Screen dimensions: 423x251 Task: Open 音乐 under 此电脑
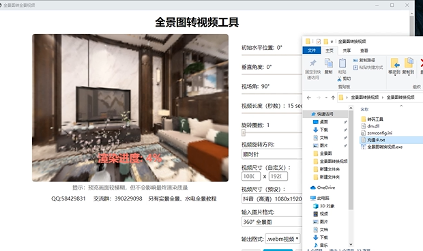[323, 245]
